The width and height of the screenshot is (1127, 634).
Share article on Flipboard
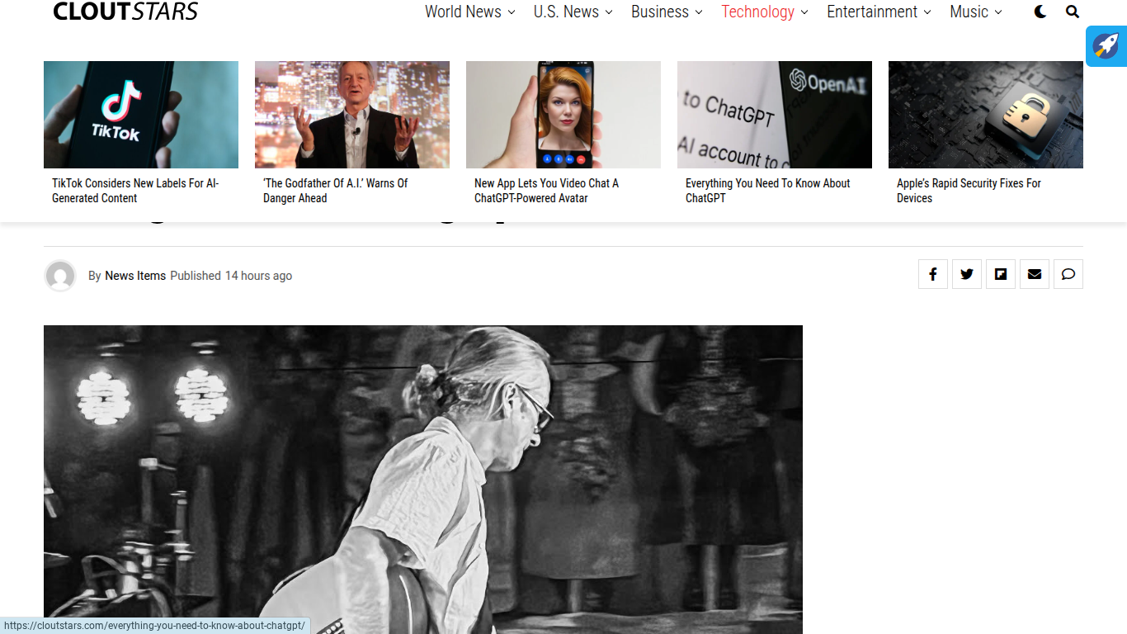[x=1001, y=274]
